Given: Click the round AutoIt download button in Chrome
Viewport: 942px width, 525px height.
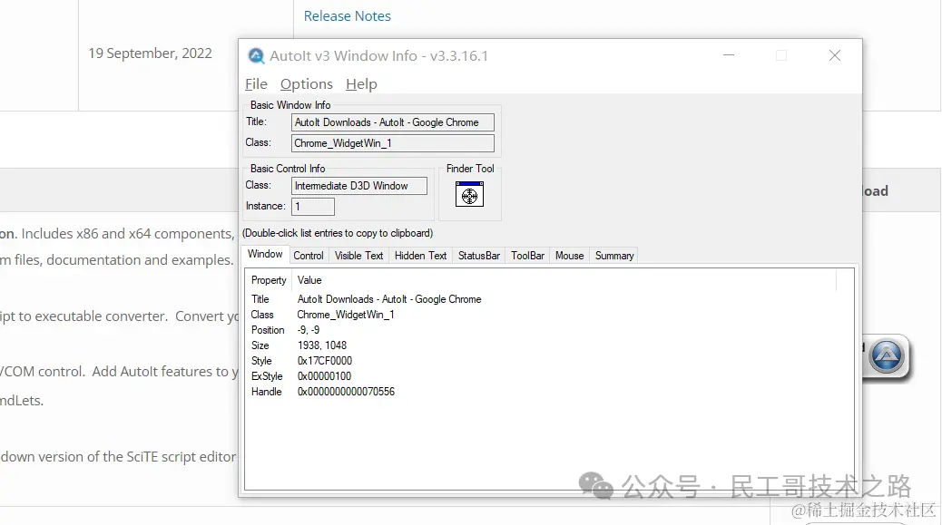Looking at the screenshot, I should [x=887, y=356].
